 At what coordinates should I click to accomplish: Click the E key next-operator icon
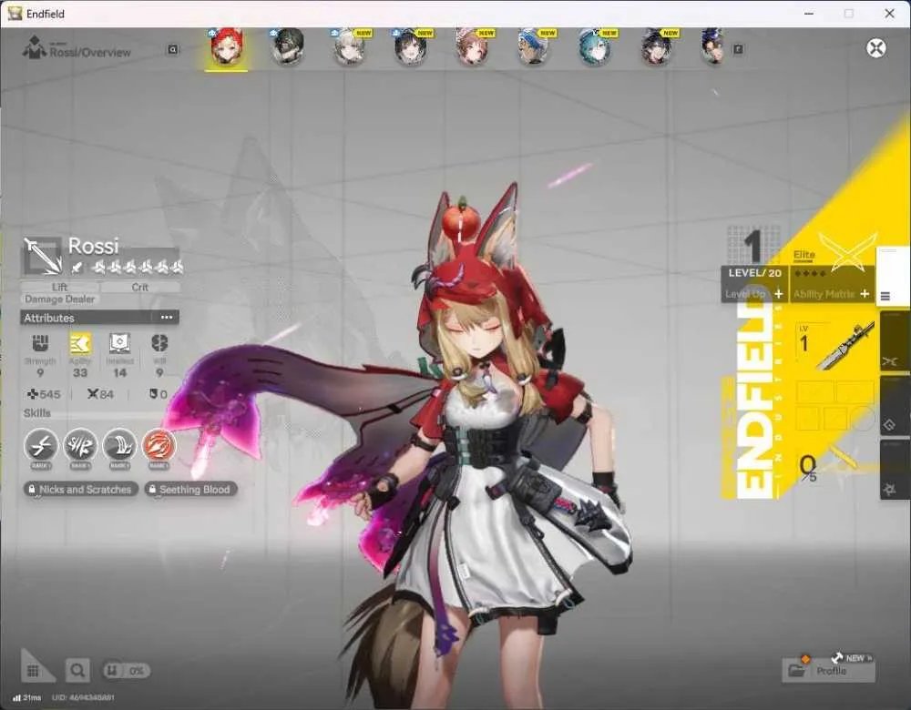(738, 49)
